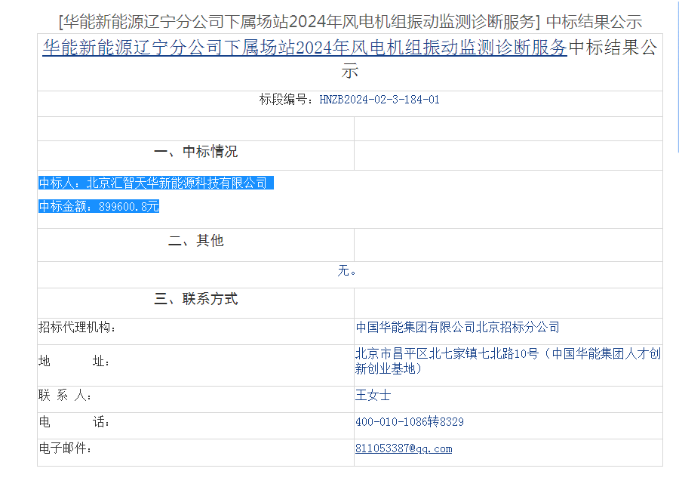
Task: Click the section heading 一、中标情况
Action: click(195, 152)
